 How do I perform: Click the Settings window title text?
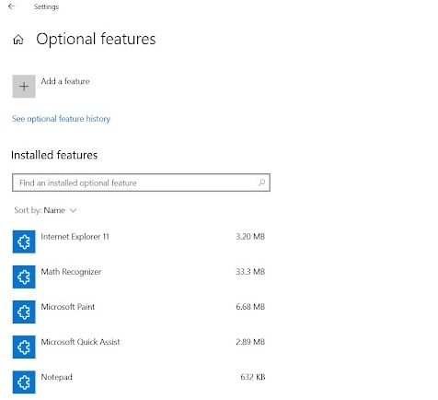click(46, 6)
